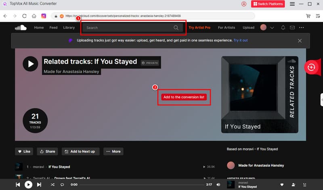Reload the page with refresh icon
The image size is (323, 190).
click(24, 16)
